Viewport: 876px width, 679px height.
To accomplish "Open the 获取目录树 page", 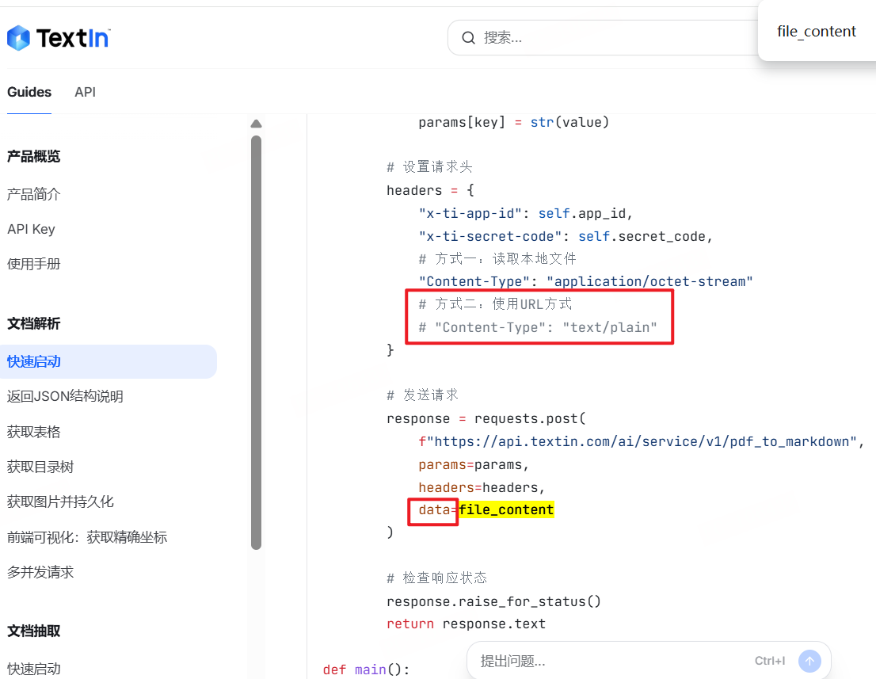I will point(40,467).
